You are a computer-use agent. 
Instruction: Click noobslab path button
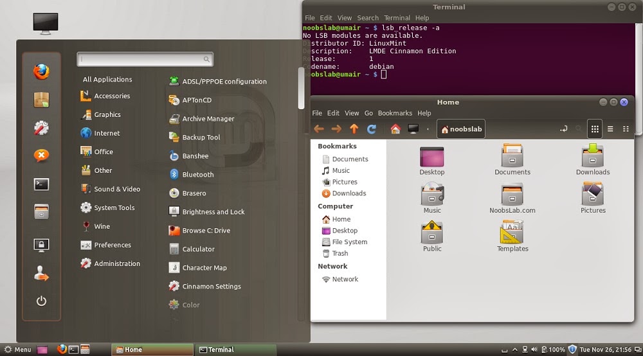tap(461, 129)
